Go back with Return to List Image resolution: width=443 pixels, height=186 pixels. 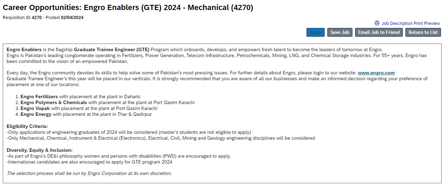pos(423,32)
